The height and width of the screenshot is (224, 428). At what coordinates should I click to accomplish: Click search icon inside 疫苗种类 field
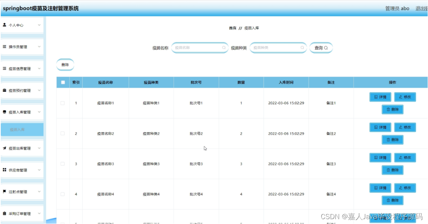pos(302,48)
